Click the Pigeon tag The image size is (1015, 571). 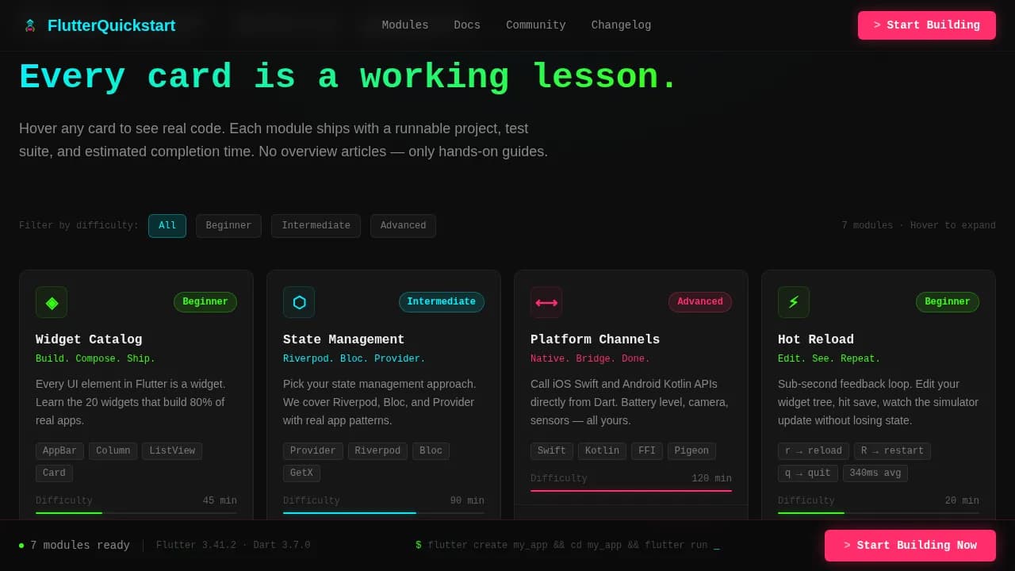point(691,451)
